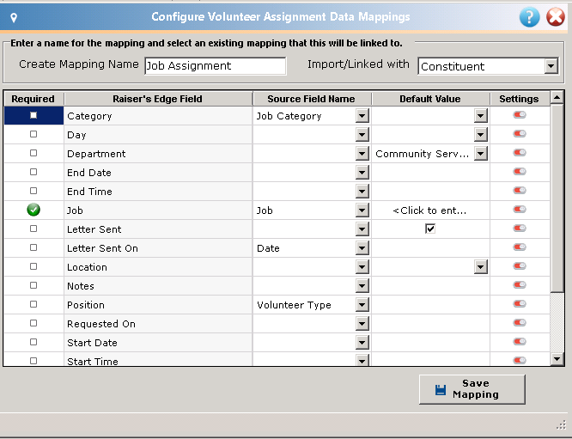Viewport: 572px width, 439px height.
Task: Click scrollbar up arrow of field grid
Action: pos(557,97)
